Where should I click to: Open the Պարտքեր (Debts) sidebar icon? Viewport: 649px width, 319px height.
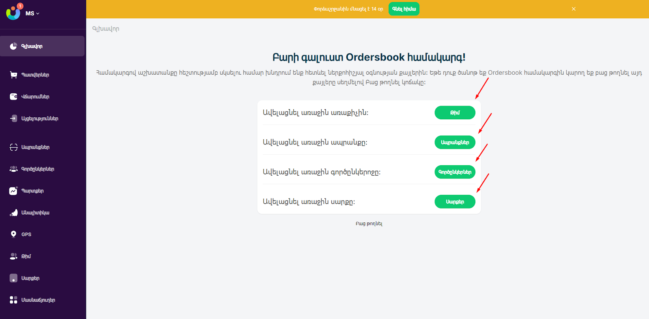click(13, 191)
